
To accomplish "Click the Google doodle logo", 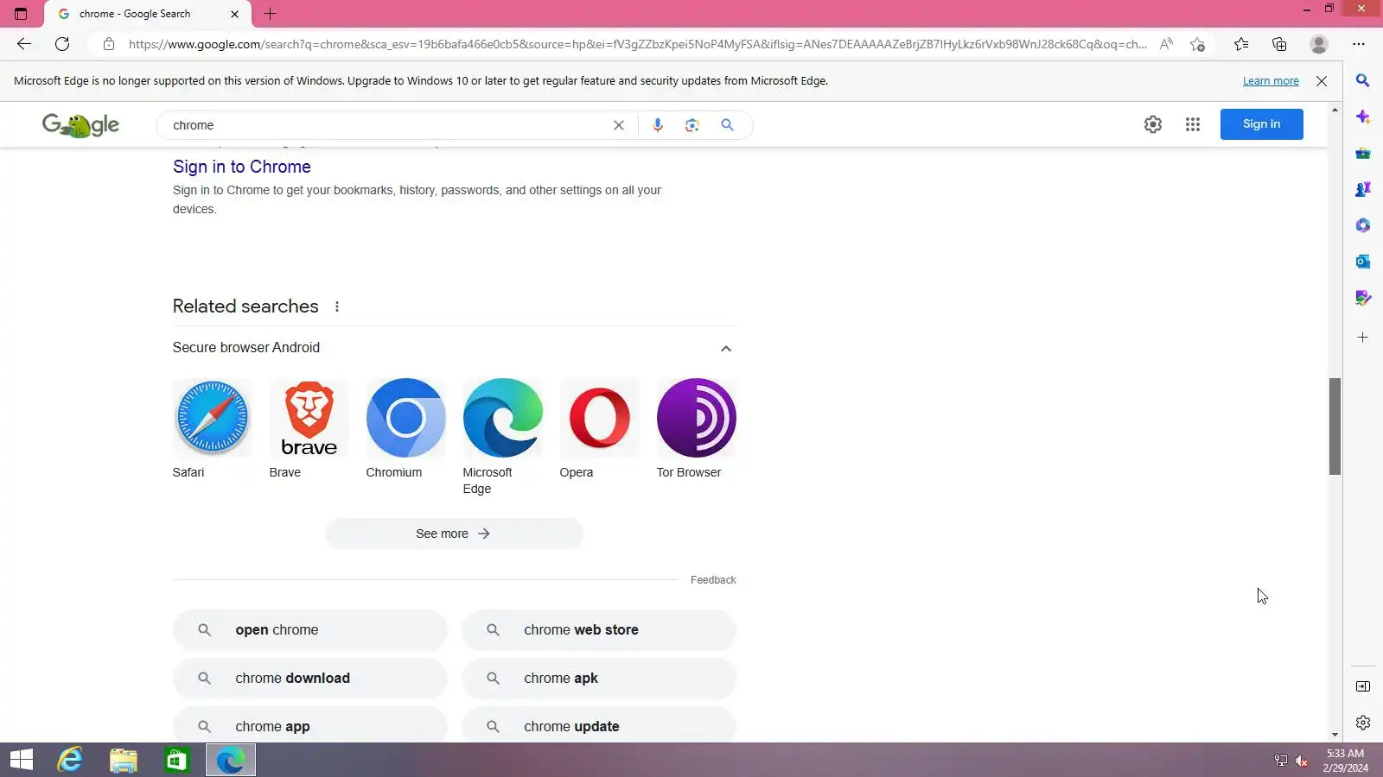I will click(x=80, y=125).
